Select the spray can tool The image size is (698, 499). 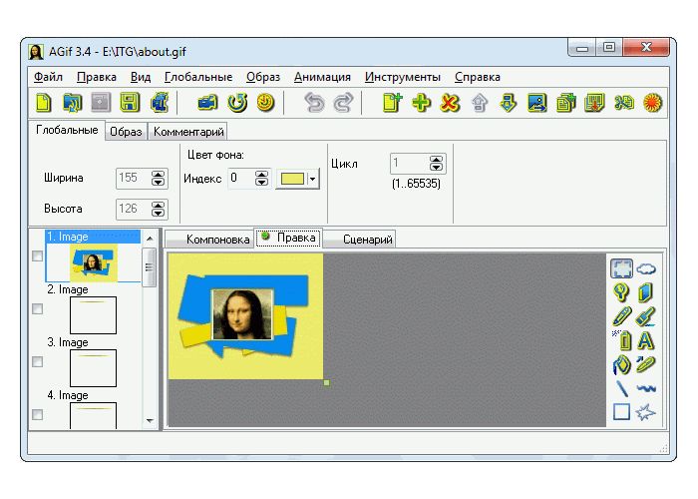point(623,341)
